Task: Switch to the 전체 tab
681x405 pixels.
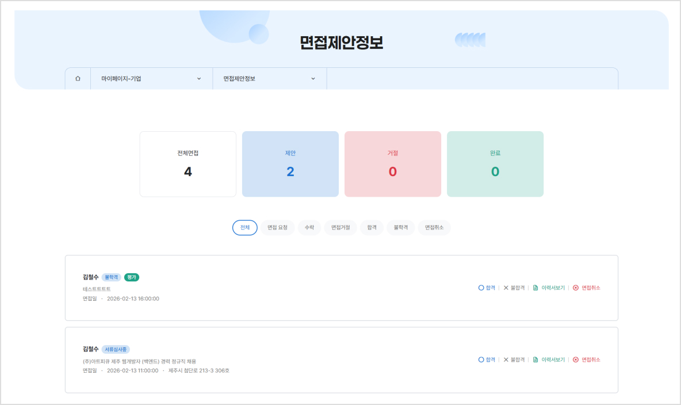Action: pyautogui.click(x=244, y=227)
